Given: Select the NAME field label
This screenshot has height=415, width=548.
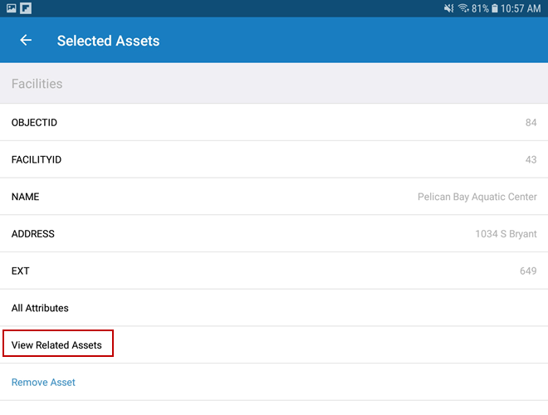Looking at the screenshot, I should click(x=25, y=197).
